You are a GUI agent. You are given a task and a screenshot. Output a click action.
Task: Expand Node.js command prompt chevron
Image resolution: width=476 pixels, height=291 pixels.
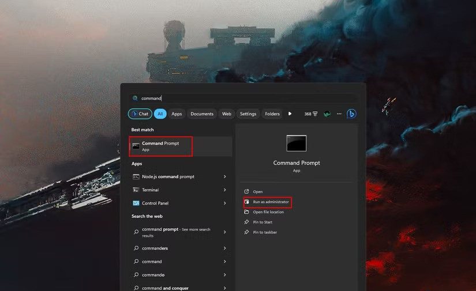pyautogui.click(x=224, y=177)
